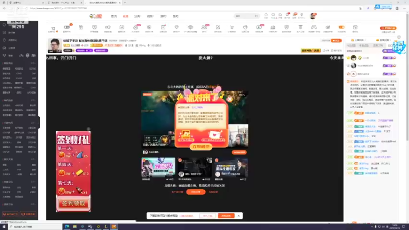Screen dimensions: 409x230
Task: Open the calendar icon in the streamer toolbar
Action: pos(122,27)
